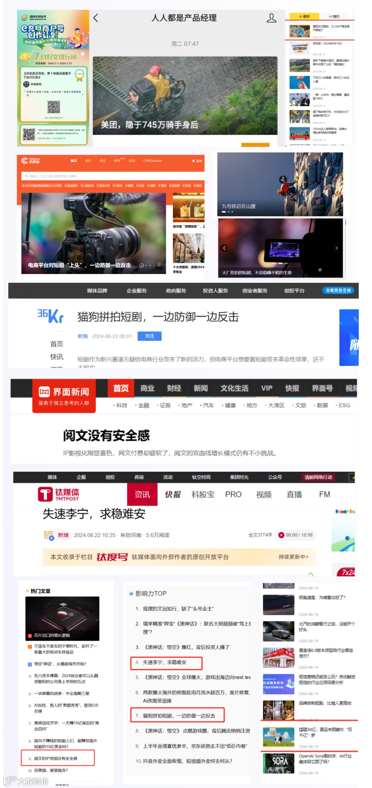Select the 财经 tab on 界面新闻
The width and height of the screenshot is (372, 788).
click(174, 388)
